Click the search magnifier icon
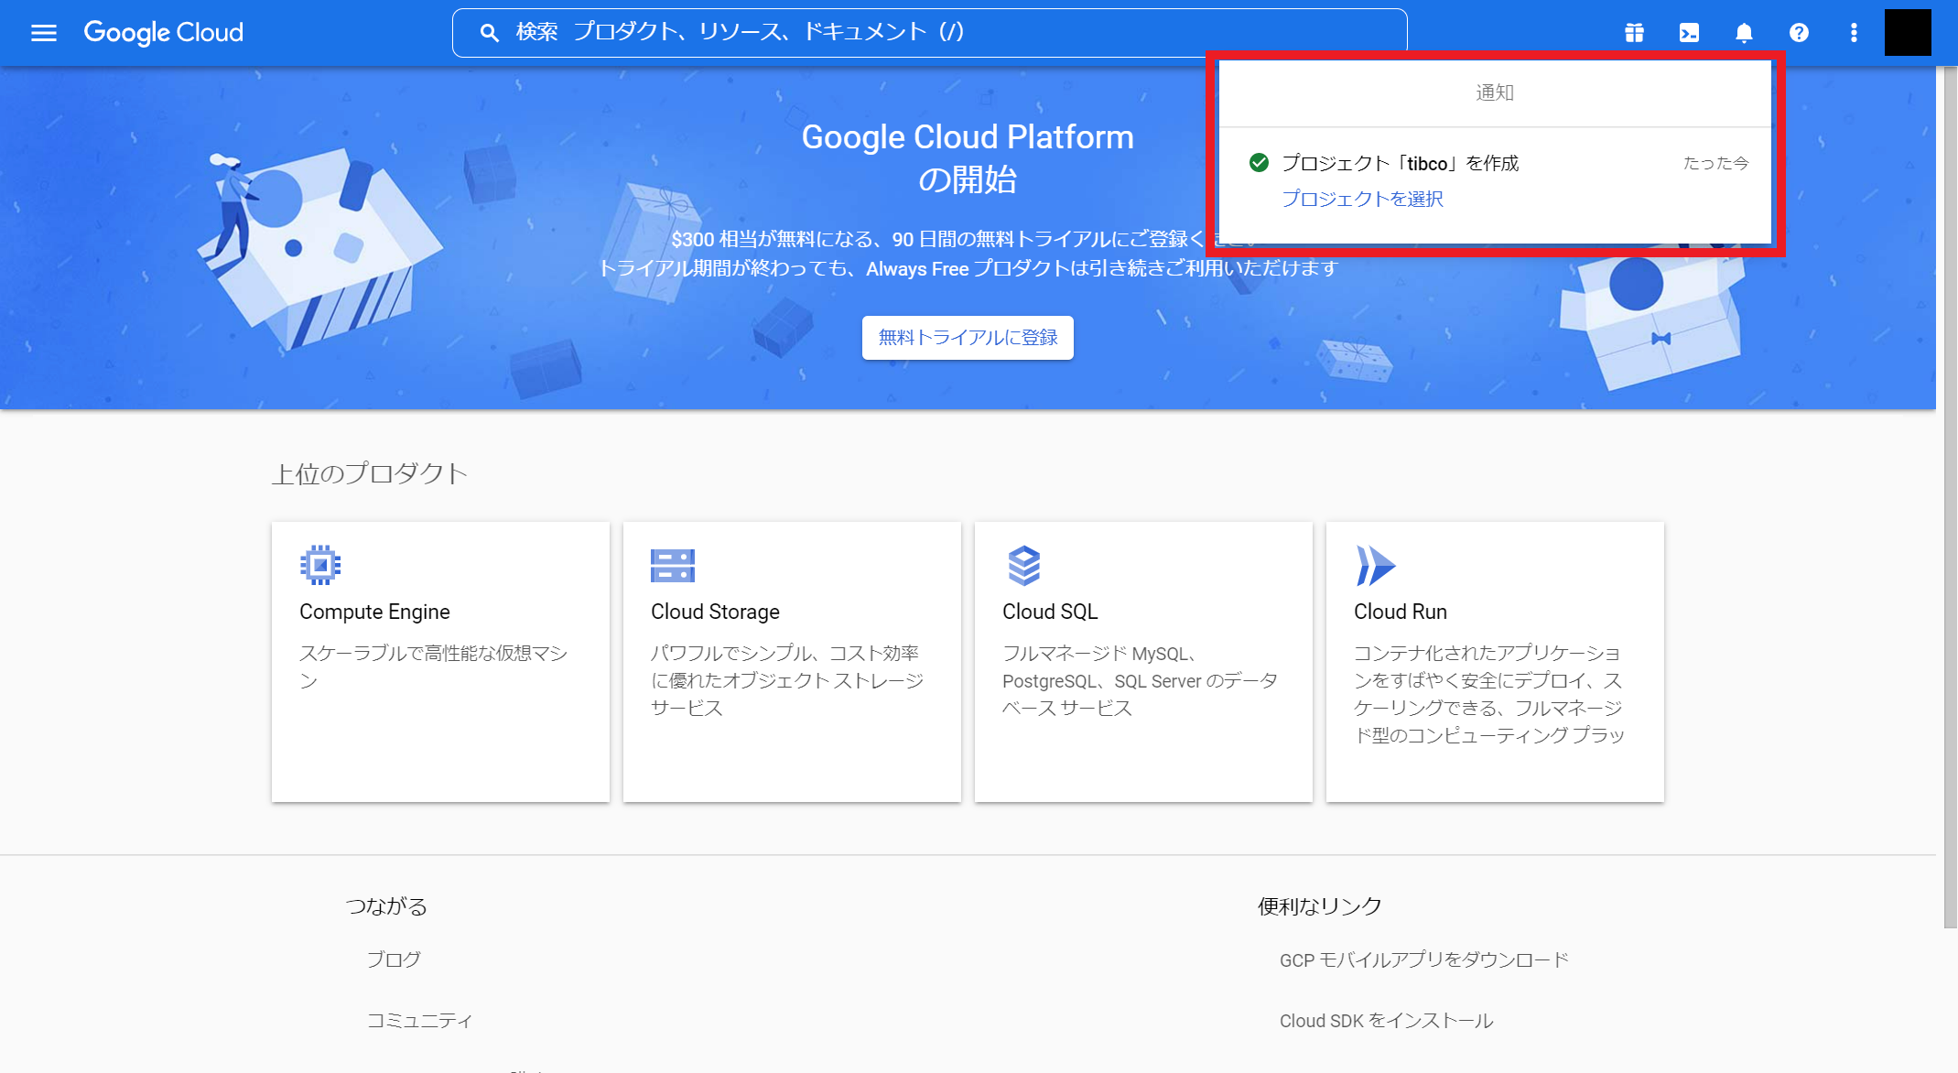1958x1073 pixels. click(490, 33)
